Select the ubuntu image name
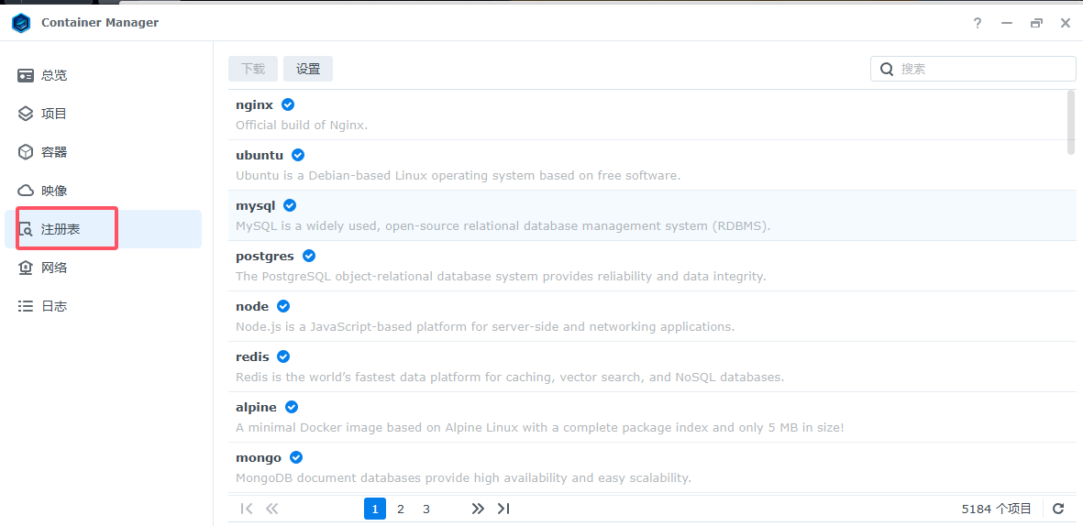The image size is (1083, 526). (260, 155)
